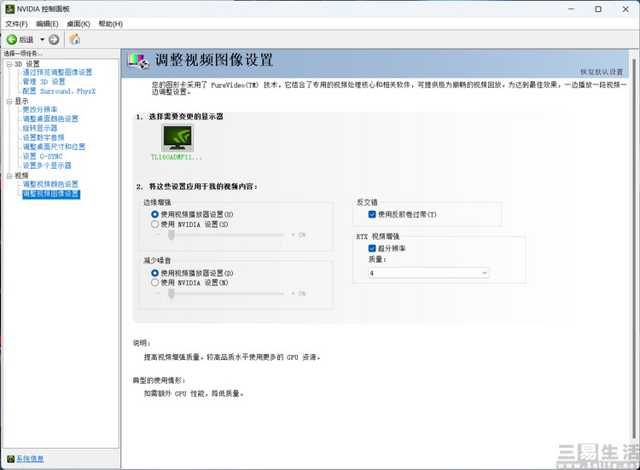640x470 pixels.
Task: Select noise reduction 使用 NVIDIA 设置(N) radio
Action: (x=154, y=282)
